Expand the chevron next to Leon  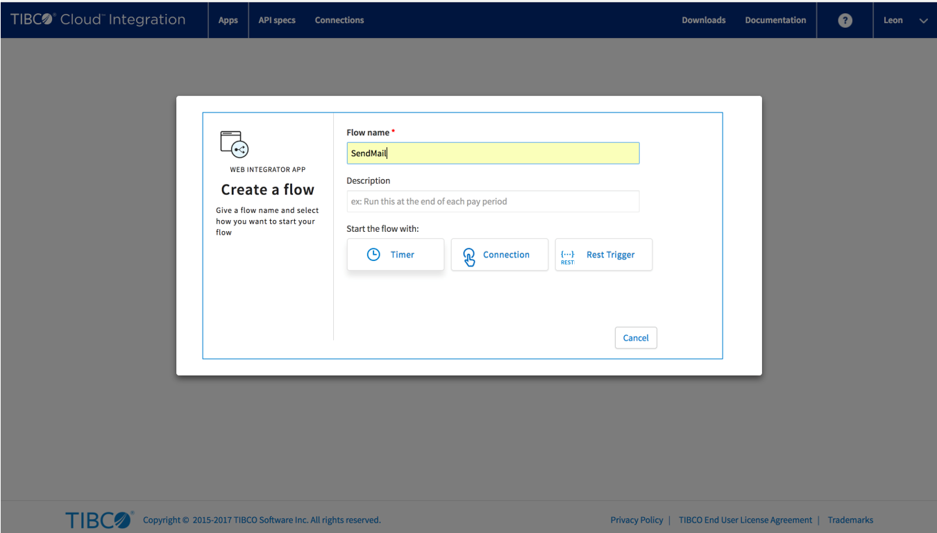[x=924, y=21]
